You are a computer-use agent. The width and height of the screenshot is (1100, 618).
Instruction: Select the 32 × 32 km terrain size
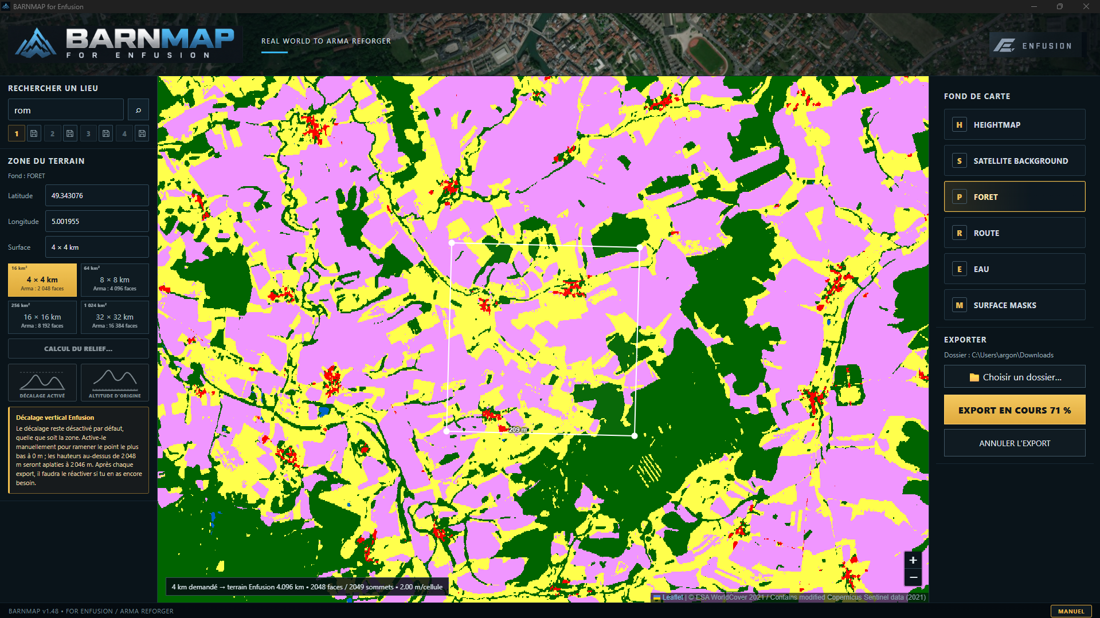115,317
